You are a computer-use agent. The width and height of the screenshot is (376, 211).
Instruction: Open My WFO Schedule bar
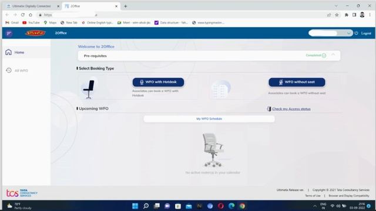coord(209,119)
